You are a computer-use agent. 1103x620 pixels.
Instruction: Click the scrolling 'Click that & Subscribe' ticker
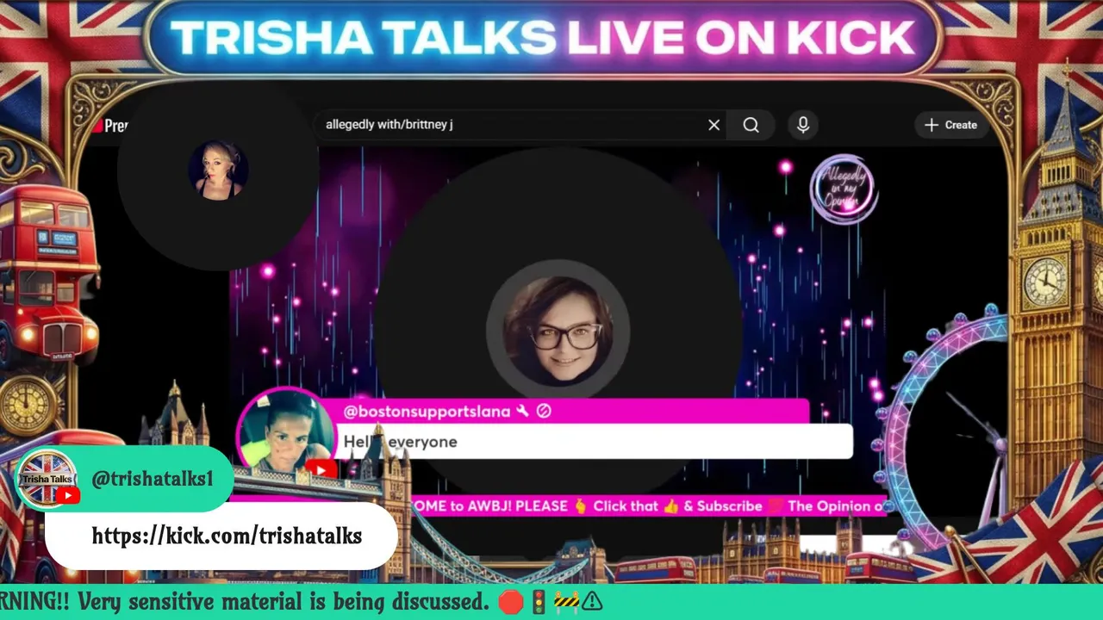pyautogui.click(x=651, y=505)
